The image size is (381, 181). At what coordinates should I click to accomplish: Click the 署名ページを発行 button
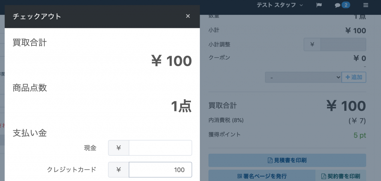pos(262,176)
